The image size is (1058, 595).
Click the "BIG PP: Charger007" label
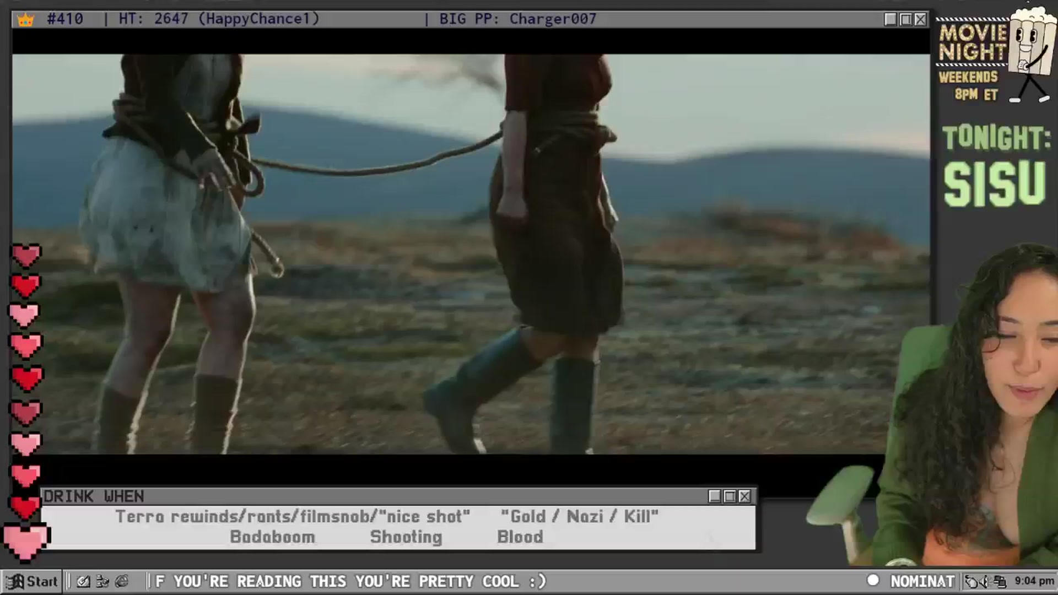517,19
